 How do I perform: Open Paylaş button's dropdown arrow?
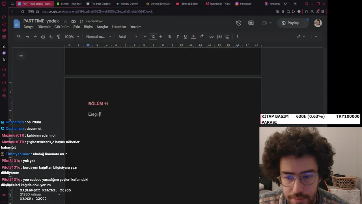pyautogui.click(x=305, y=23)
